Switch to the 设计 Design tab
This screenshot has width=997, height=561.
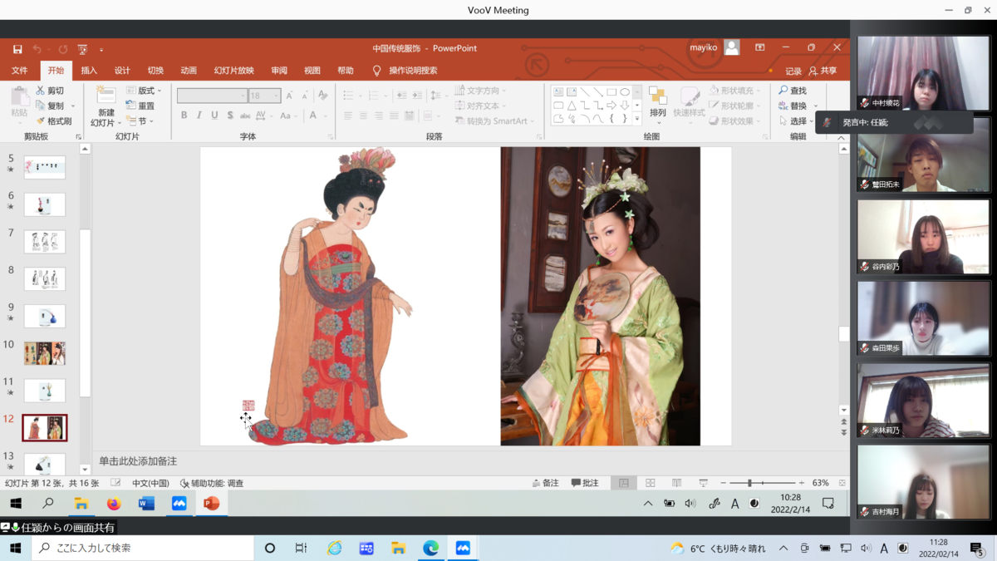point(122,71)
